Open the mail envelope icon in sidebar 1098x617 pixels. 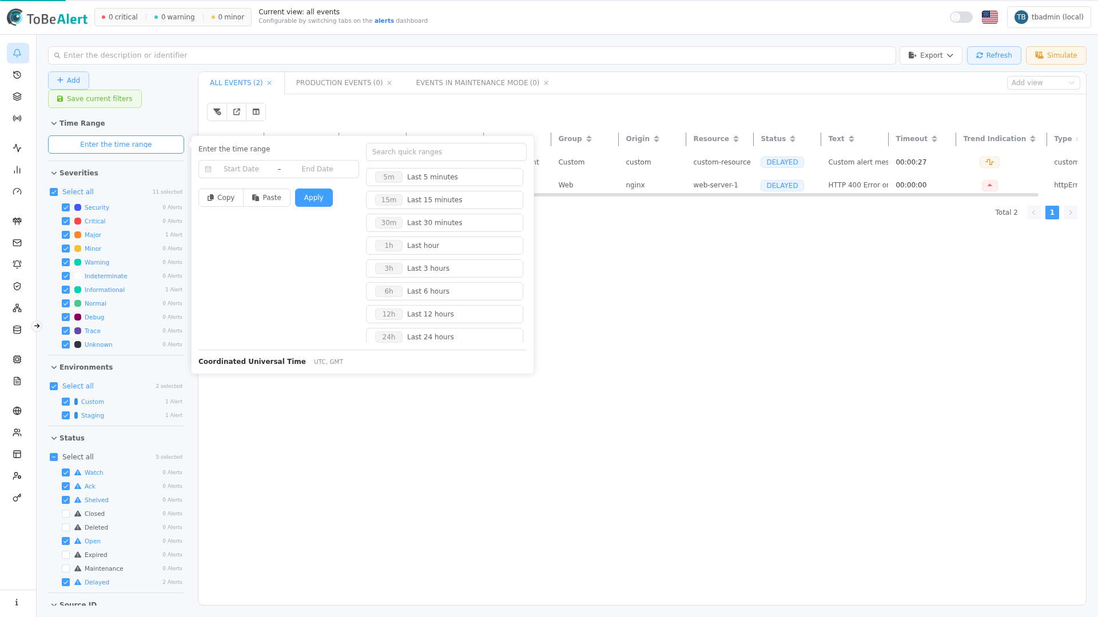pos(17,243)
